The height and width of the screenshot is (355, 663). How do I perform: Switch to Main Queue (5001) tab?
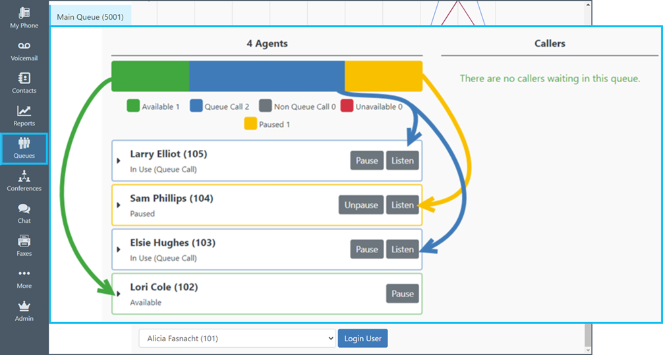[90, 17]
